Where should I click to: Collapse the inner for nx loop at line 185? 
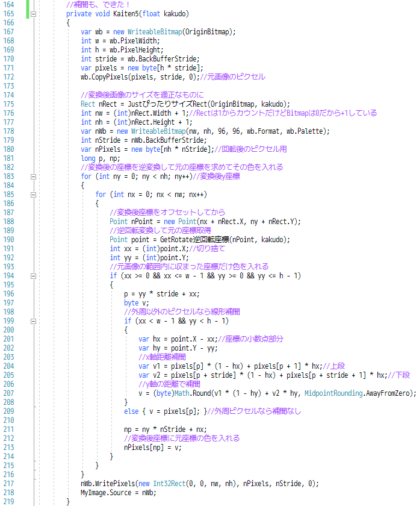pos(33,195)
